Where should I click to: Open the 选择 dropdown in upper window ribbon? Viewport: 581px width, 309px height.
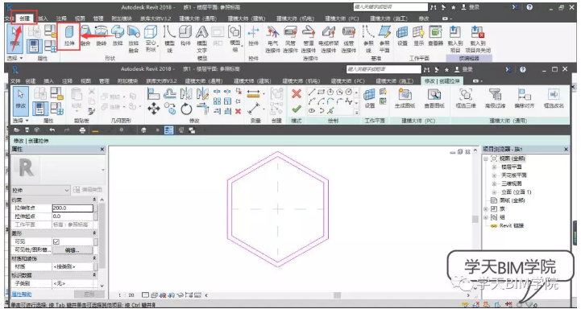(15, 59)
